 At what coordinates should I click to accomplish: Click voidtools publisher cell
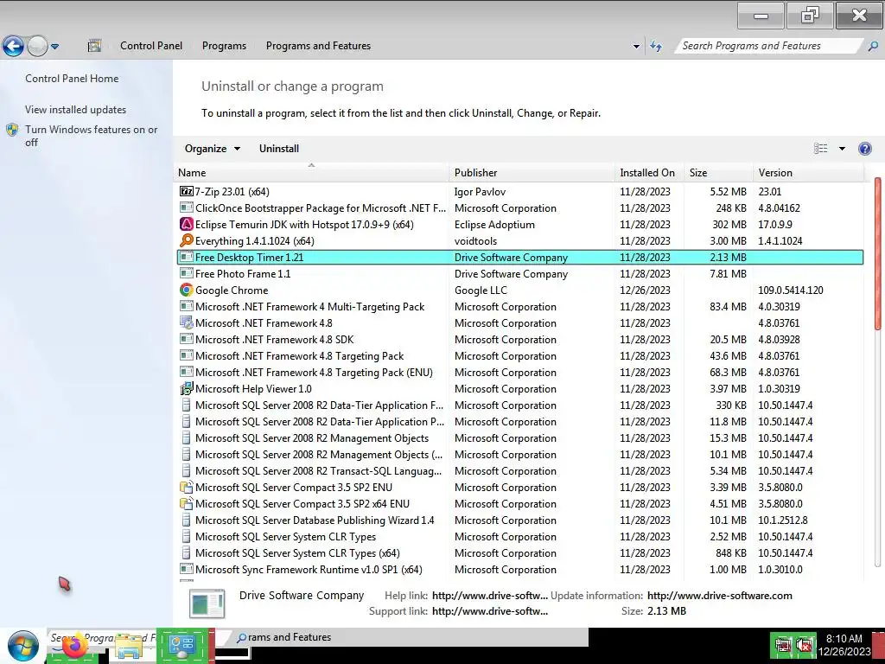[476, 241]
